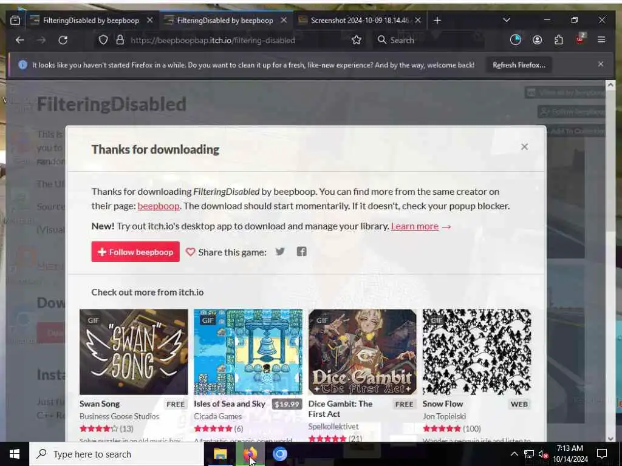622x466 pixels.
Task: Open the Firefox hamburger menu
Action: (601, 39)
